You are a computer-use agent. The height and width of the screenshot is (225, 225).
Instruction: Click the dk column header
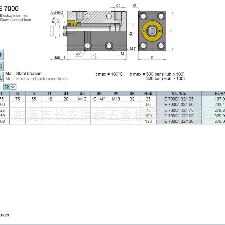tap(132, 93)
